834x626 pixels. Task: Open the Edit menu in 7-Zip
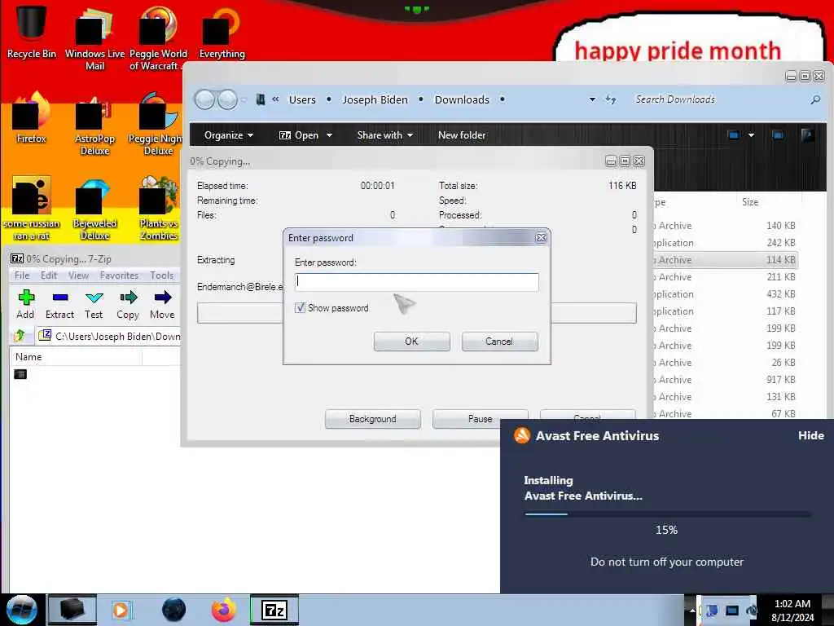[x=48, y=276]
